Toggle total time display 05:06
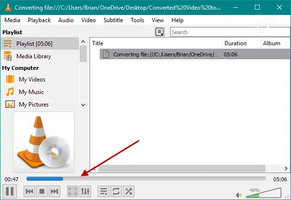 coord(280,179)
